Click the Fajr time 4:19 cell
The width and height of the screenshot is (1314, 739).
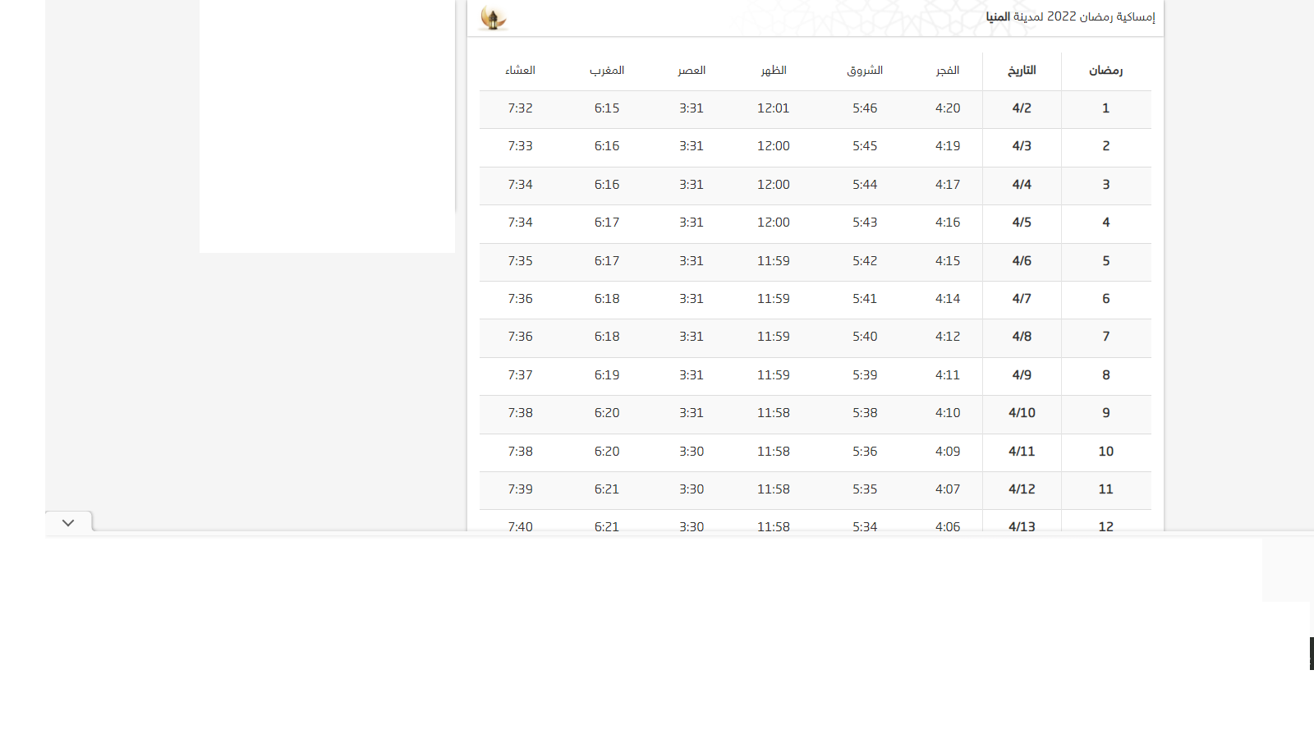click(x=947, y=146)
